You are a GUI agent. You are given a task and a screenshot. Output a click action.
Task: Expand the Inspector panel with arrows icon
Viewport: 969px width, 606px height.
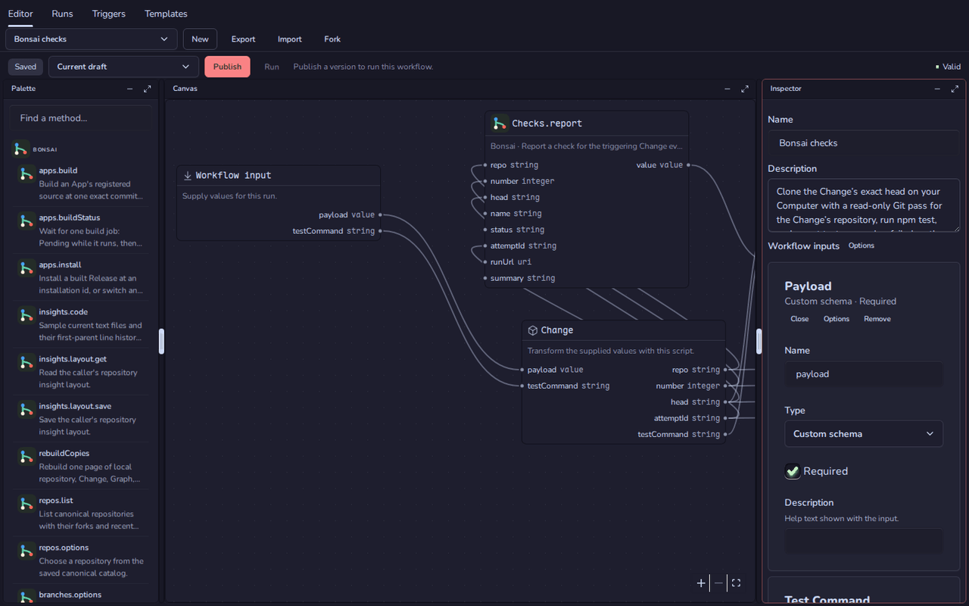[955, 89]
